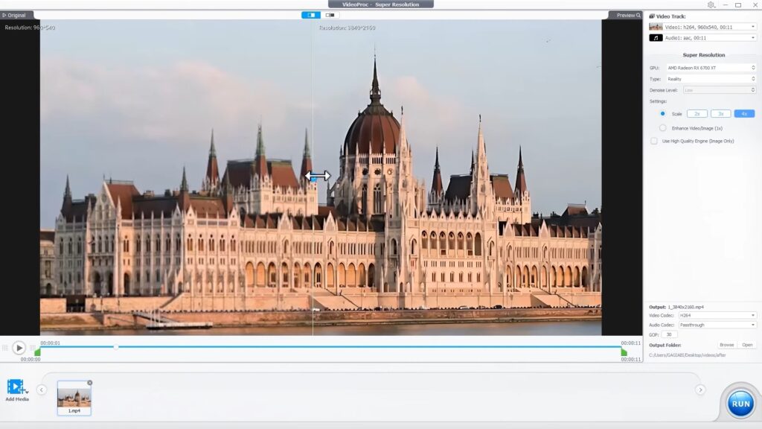Browse for output folder
The height and width of the screenshot is (429, 762).
(726, 345)
